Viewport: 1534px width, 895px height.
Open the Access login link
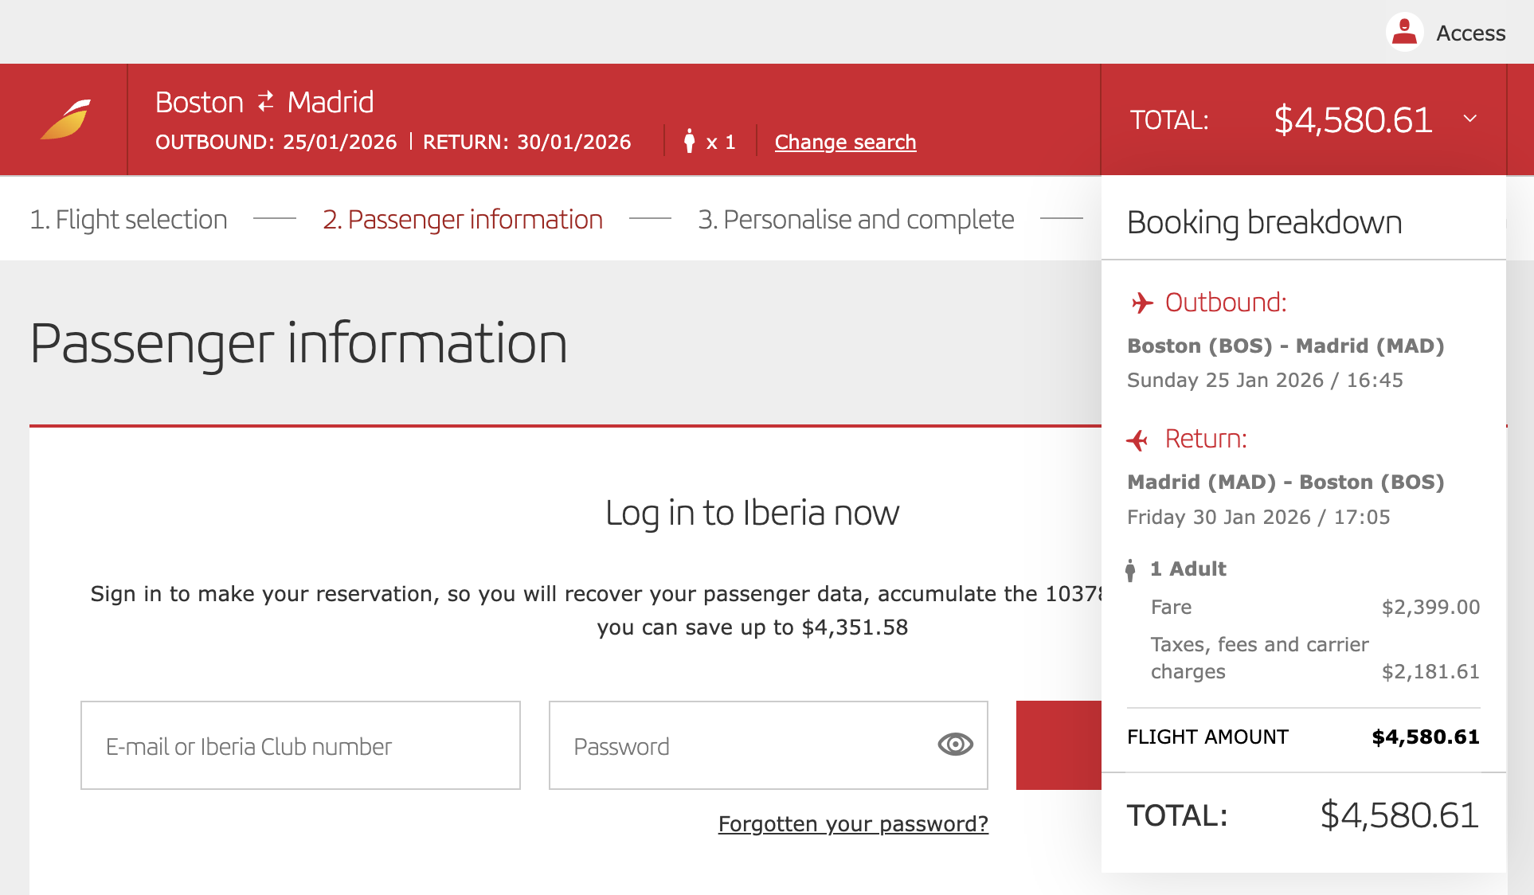pyautogui.click(x=1470, y=33)
